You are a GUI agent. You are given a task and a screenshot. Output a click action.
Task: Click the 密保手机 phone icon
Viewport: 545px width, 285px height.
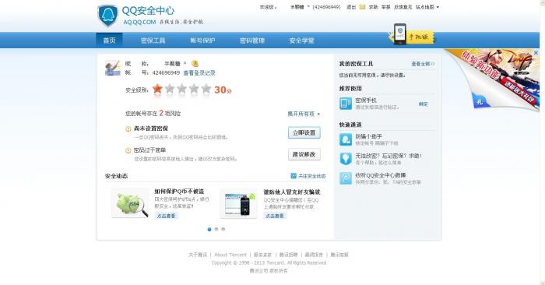coord(346,104)
